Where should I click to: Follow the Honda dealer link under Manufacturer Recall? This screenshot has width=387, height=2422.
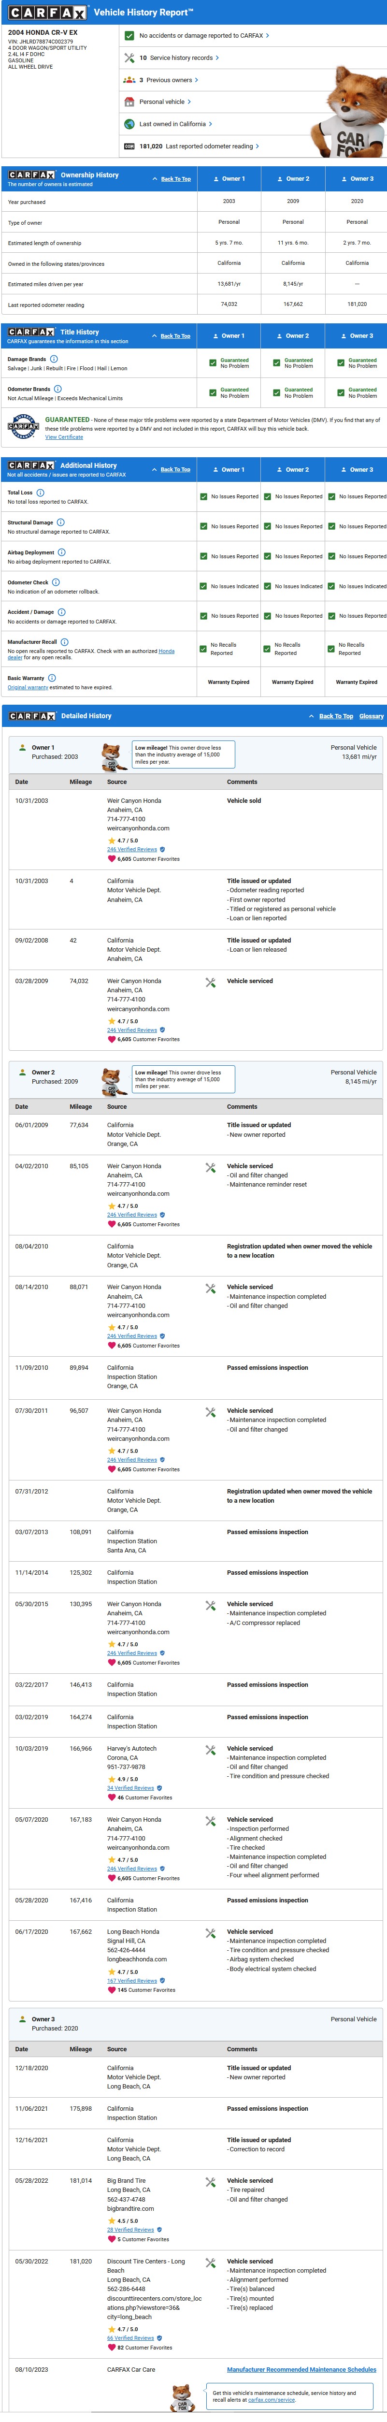pos(166,651)
